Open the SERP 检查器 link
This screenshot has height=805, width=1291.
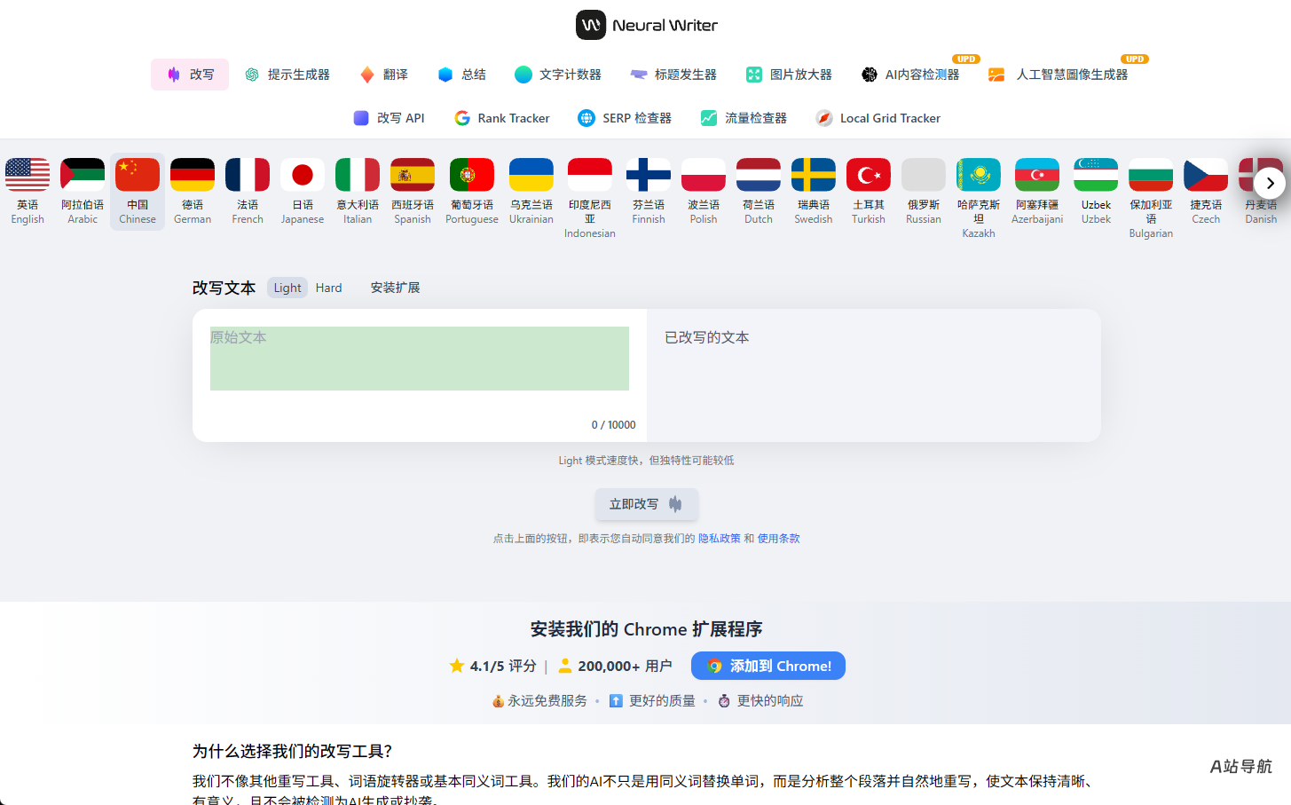point(625,118)
